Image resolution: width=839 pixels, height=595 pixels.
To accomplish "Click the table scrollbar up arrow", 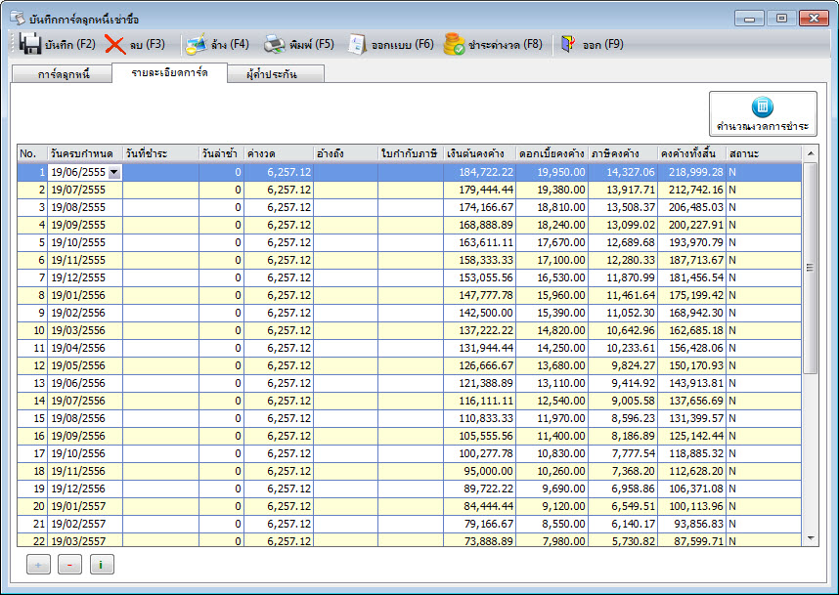I will tap(810, 153).
